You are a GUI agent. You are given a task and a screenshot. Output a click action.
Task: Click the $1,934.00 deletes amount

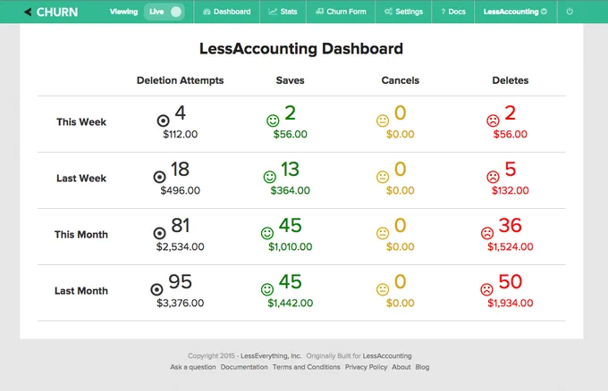click(511, 304)
